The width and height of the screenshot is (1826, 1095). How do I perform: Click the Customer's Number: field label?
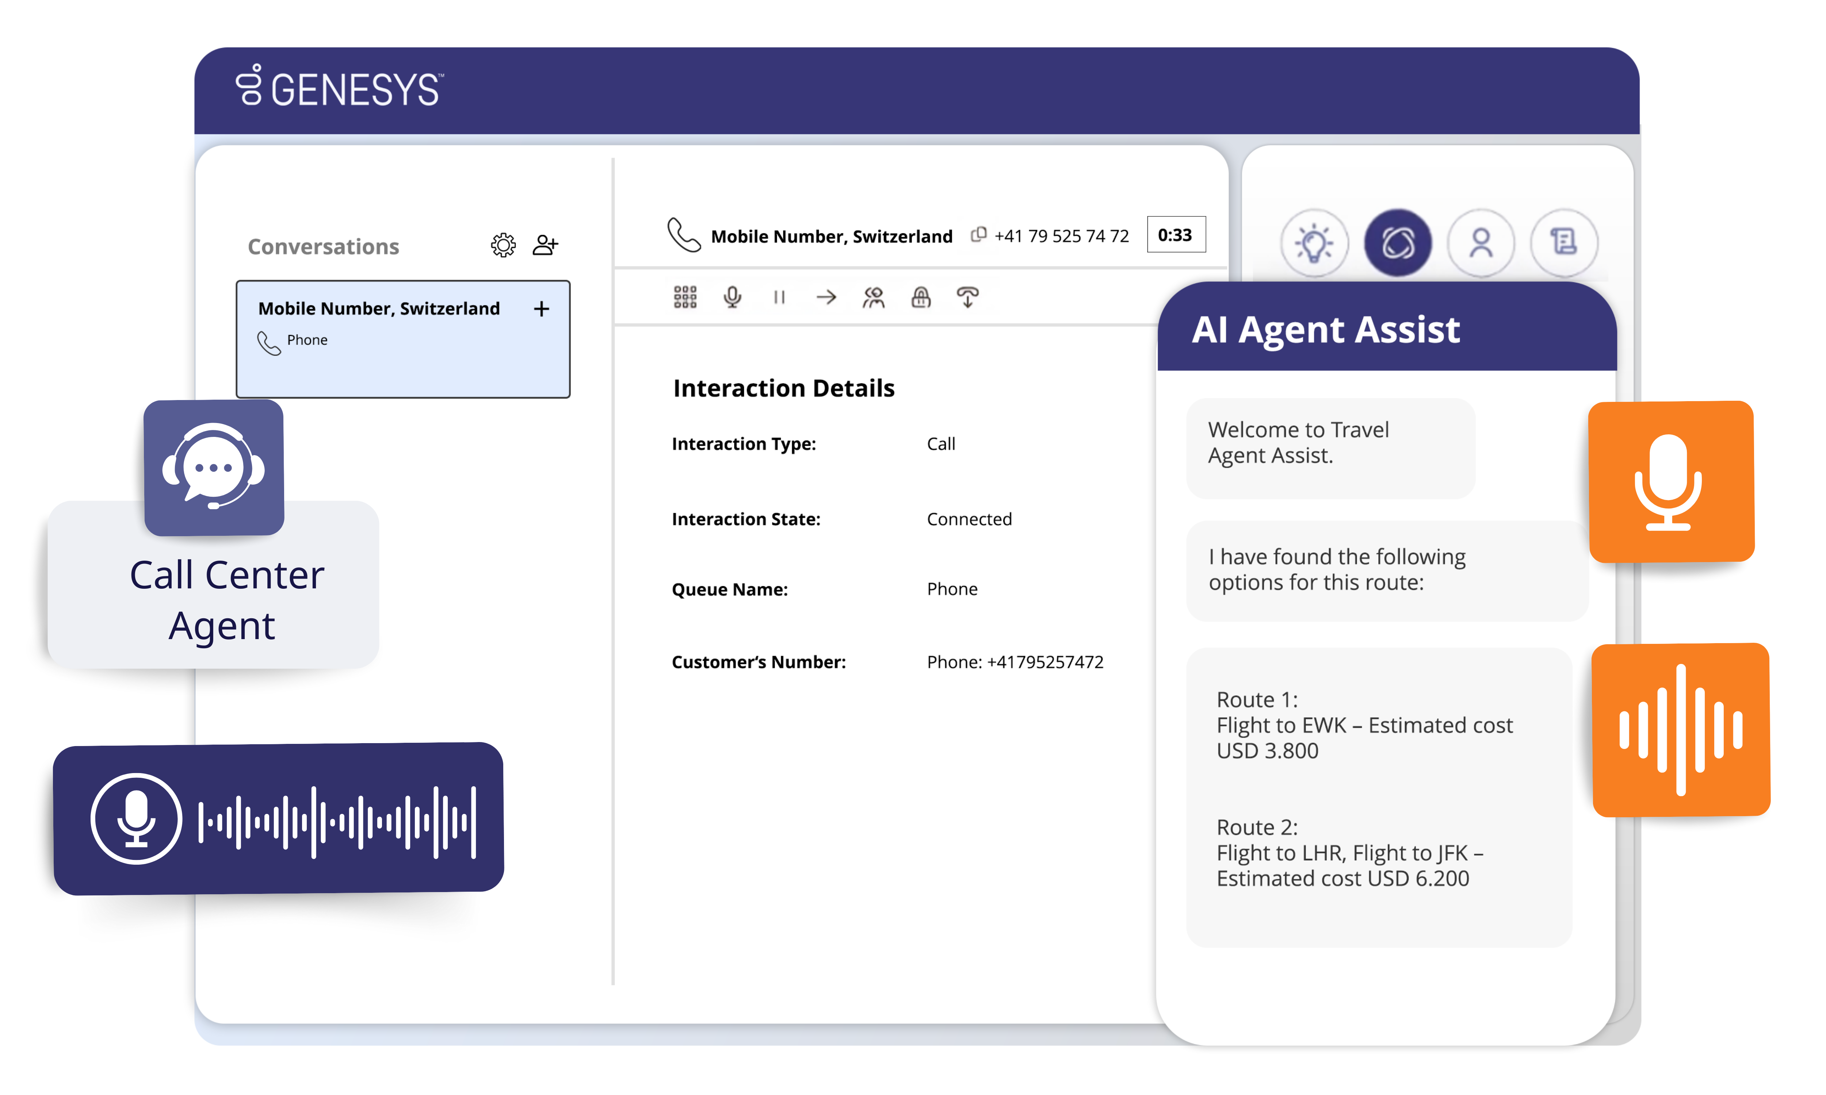point(759,662)
